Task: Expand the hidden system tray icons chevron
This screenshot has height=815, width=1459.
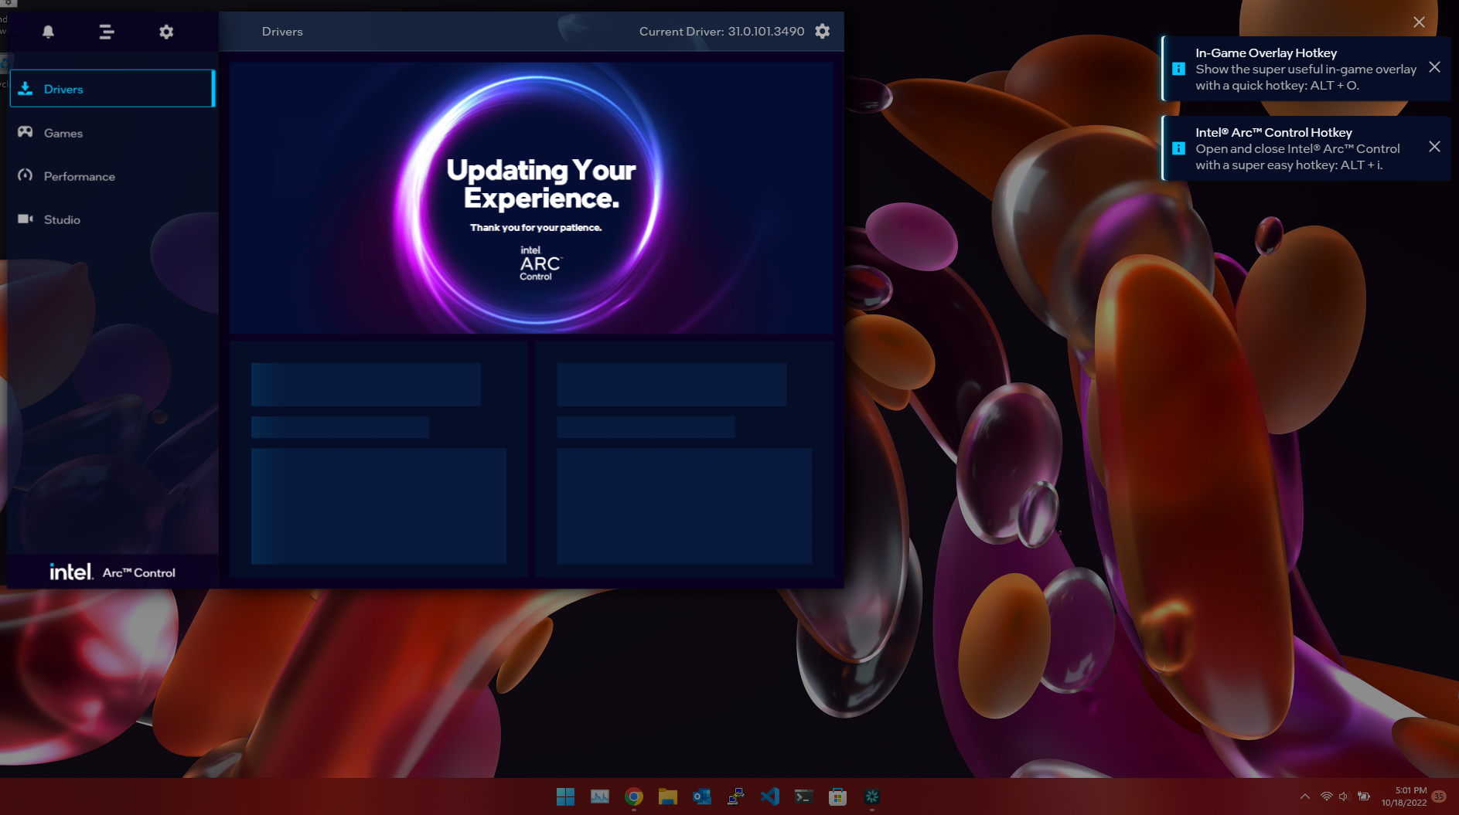Action: point(1305,796)
